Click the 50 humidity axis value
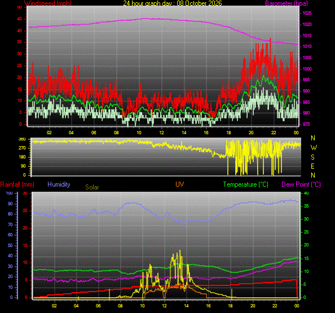The width and height of the screenshot is (335, 313). (x=10, y=245)
